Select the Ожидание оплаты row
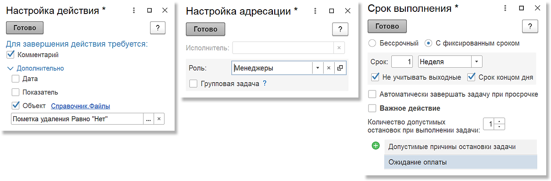The image size is (551, 181). click(x=460, y=162)
